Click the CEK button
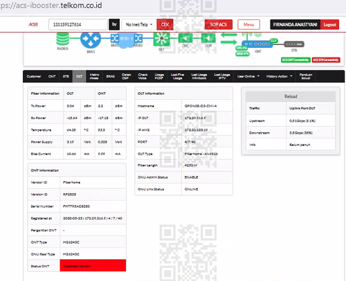This screenshot has width=346, height=281. [165, 24]
